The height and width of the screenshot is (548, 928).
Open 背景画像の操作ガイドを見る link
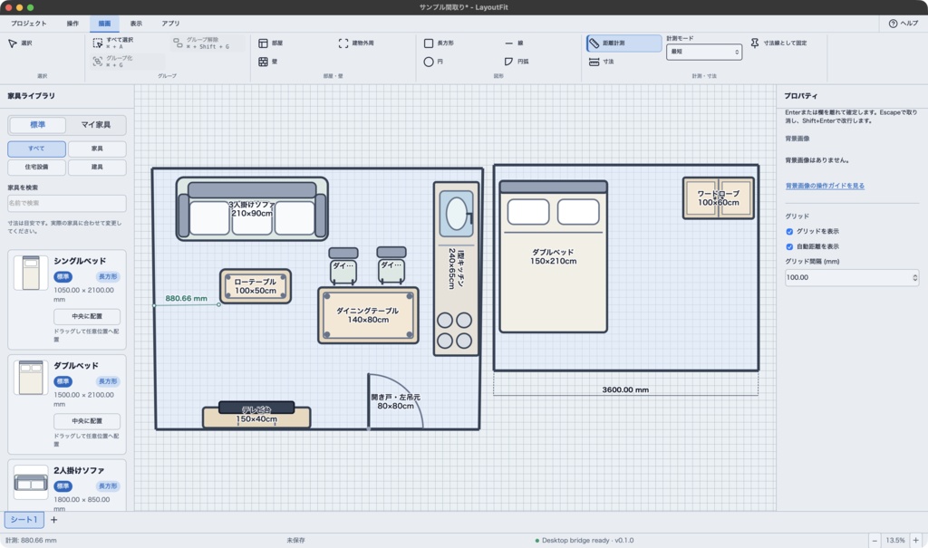825,186
